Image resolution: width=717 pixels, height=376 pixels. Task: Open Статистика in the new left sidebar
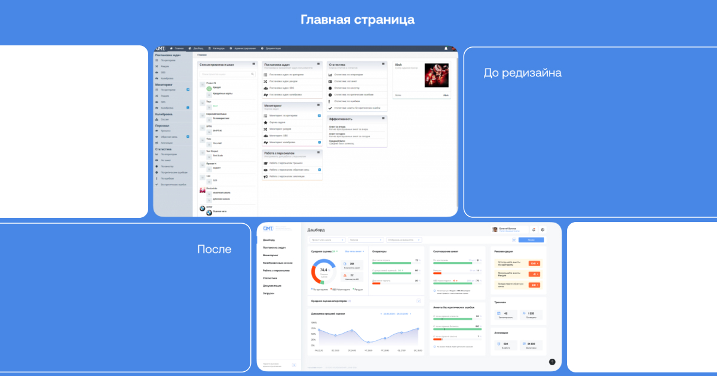(x=269, y=278)
